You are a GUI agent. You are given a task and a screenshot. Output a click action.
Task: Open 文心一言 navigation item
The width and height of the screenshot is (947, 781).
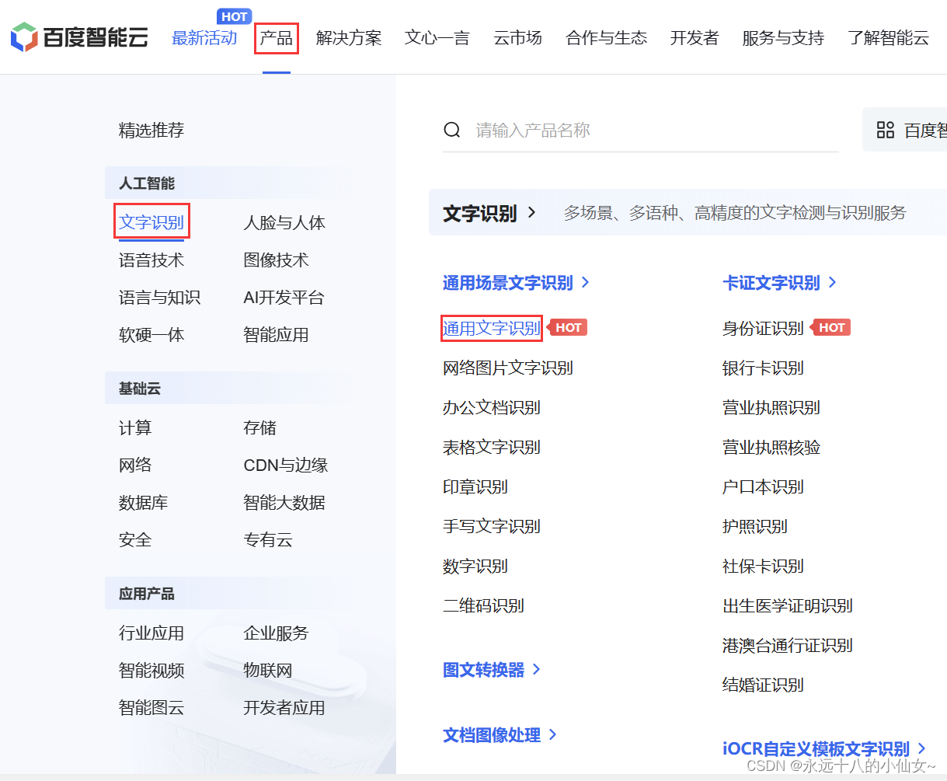tap(437, 38)
